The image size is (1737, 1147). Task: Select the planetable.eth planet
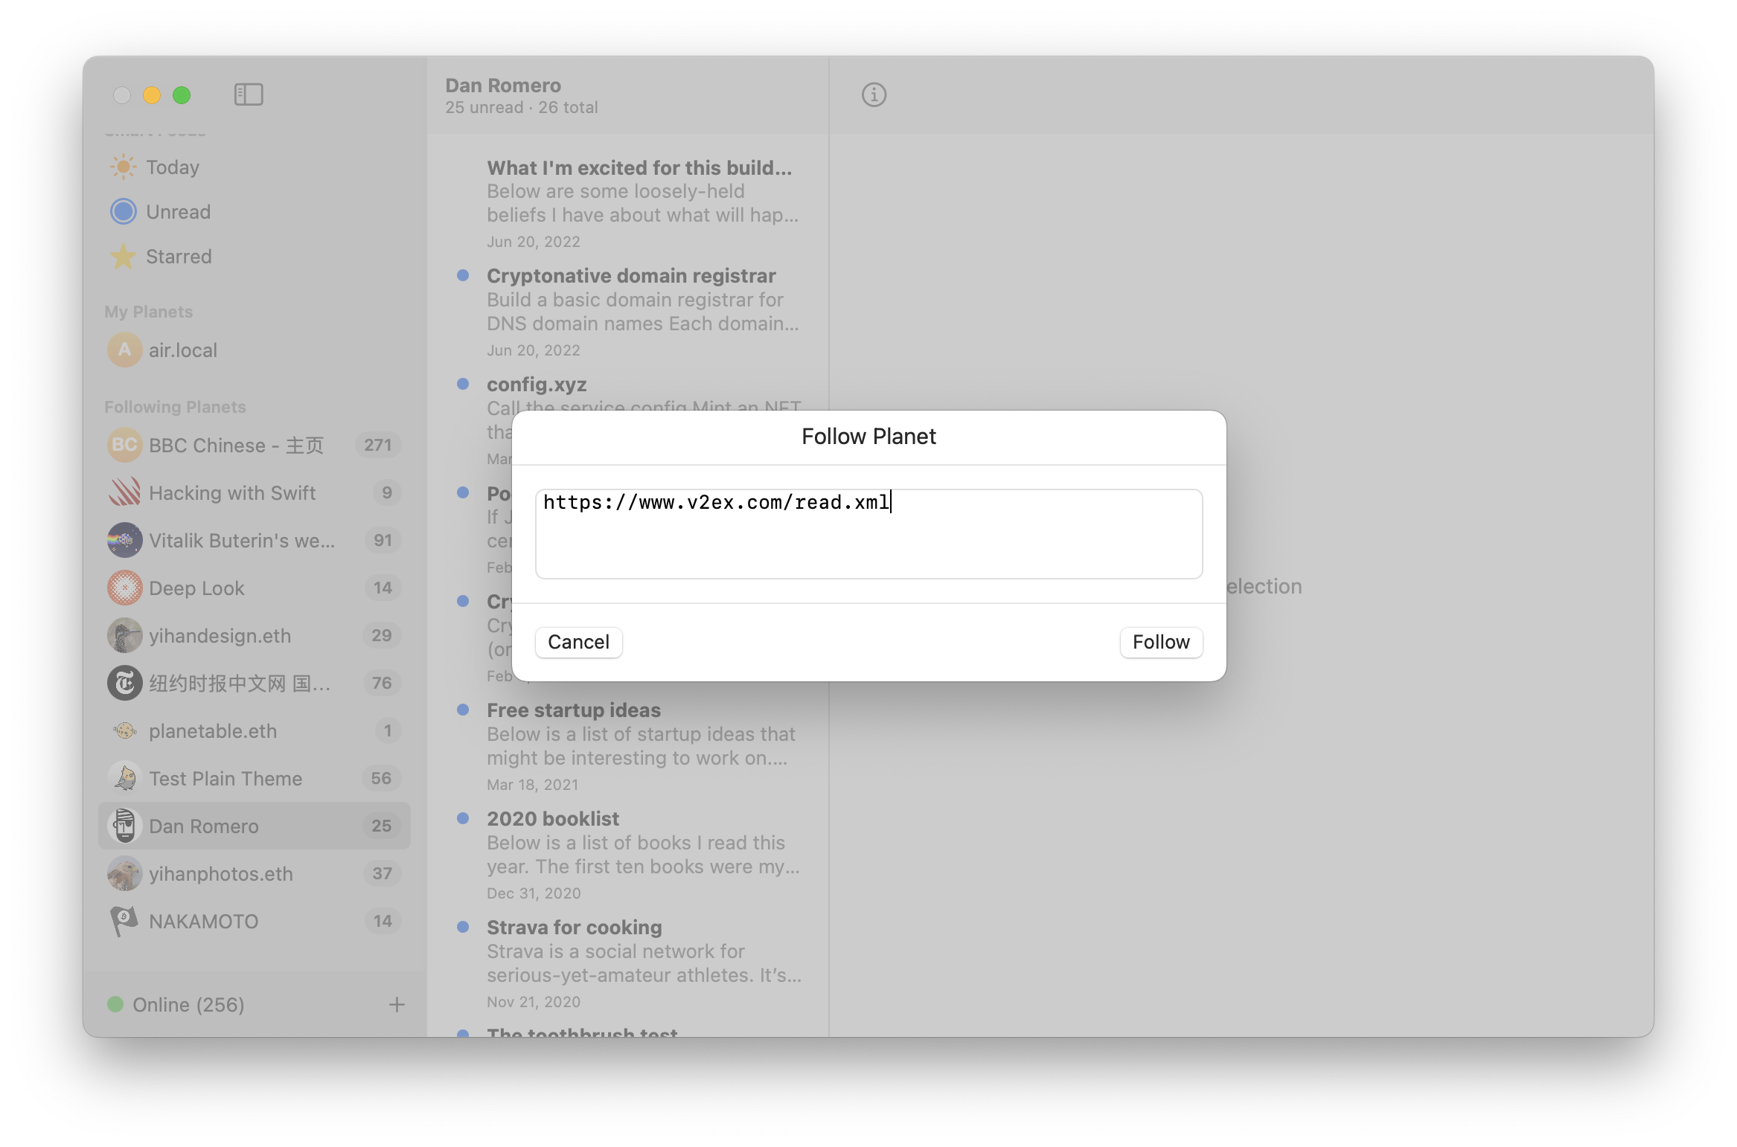click(212, 730)
